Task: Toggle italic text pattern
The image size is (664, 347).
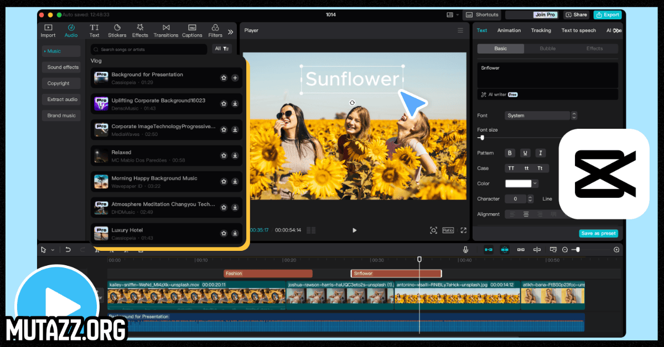Action: tap(540, 153)
